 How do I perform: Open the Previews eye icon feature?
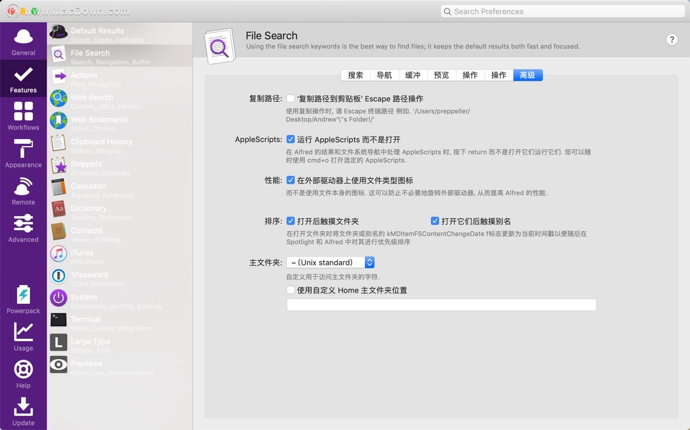pyautogui.click(x=58, y=365)
